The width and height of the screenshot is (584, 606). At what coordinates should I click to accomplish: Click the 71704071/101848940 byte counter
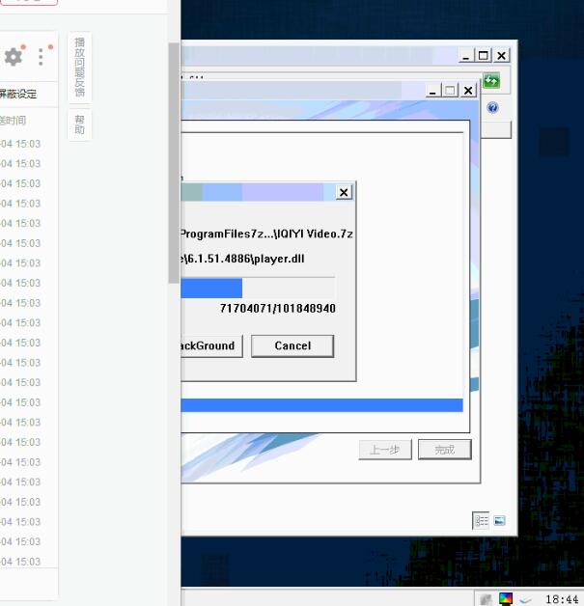pos(277,309)
